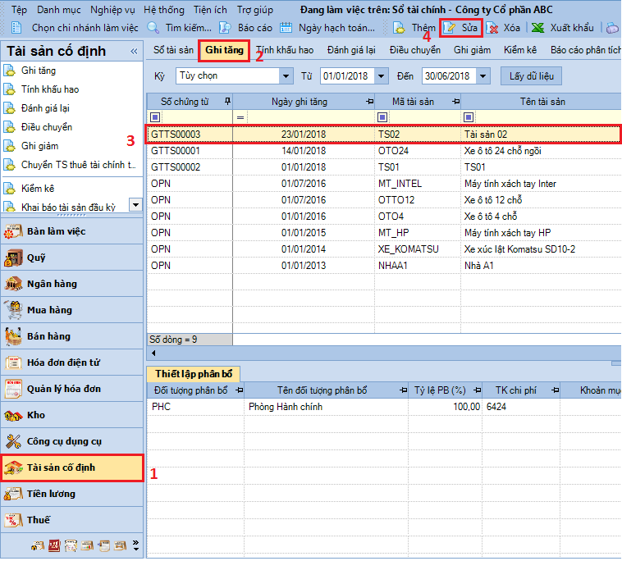Select the Thiết lập phân bổ tab
The height and width of the screenshot is (561, 622).
click(193, 374)
